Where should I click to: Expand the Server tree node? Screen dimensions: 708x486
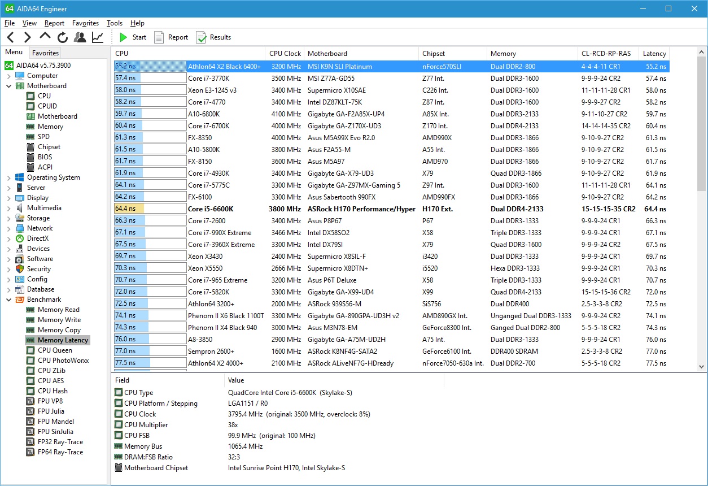(x=8, y=188)
